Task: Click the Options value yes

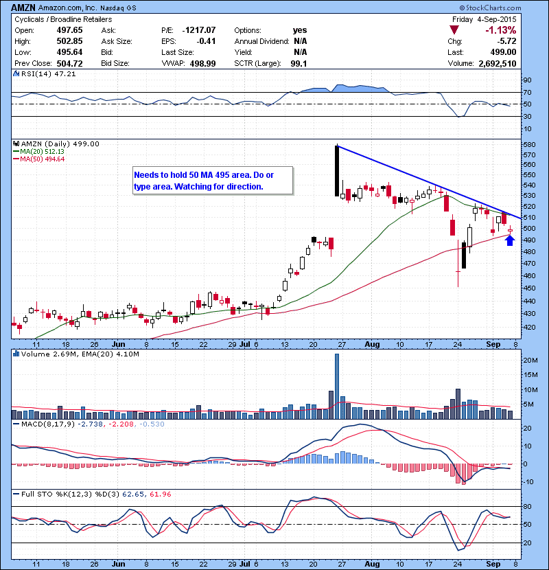Action: click(300, 30)
